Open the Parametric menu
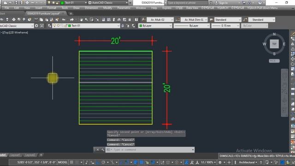The image size is (295, 166). 124,8
